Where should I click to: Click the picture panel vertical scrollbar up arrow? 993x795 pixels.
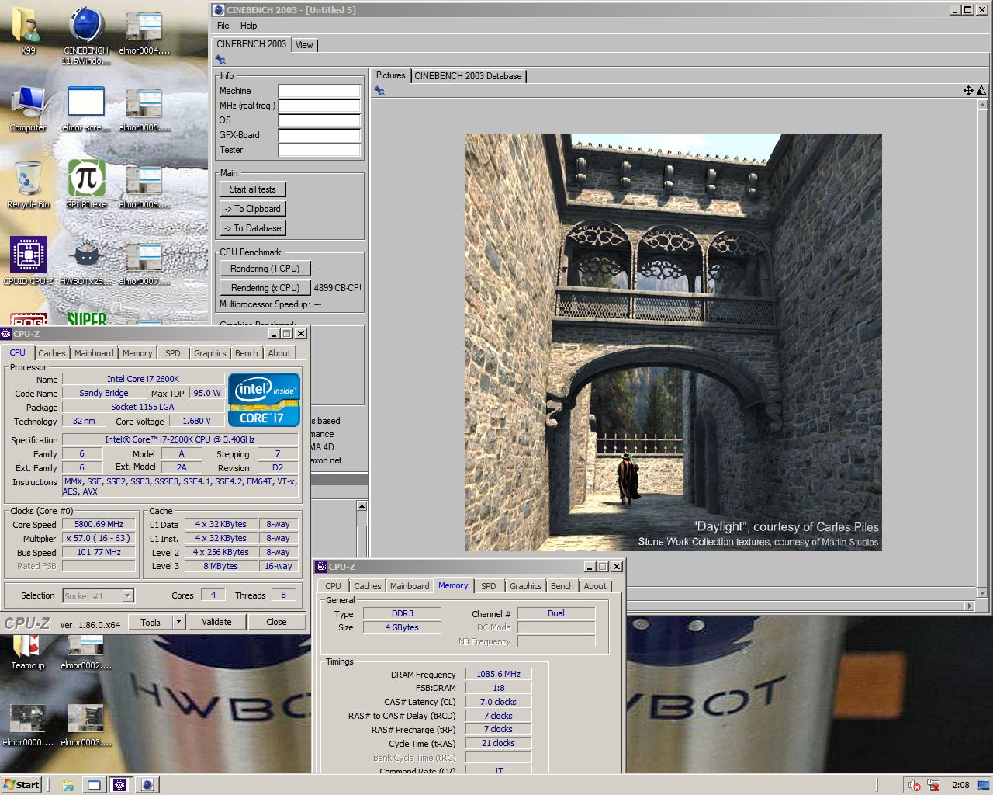coord(981,104)
